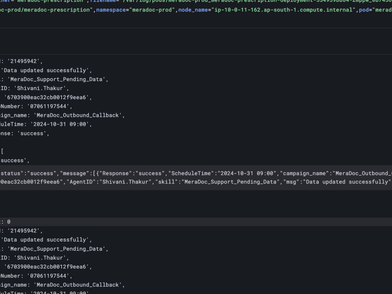The width and height of the screenshot is (392, 294).
Task: Click 'MeraDoc_Support_Pending_Data' below the ": 0" row
Action: click(56, 249)
